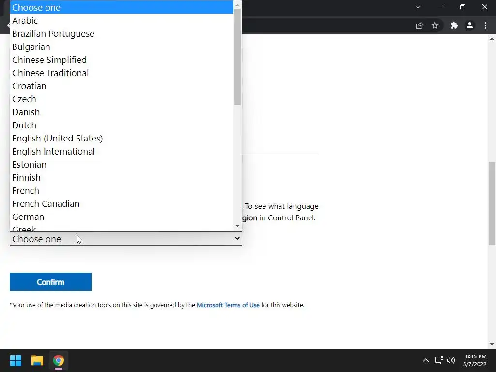
Task: Open File Explorer from taskbar
Action: 37,360
